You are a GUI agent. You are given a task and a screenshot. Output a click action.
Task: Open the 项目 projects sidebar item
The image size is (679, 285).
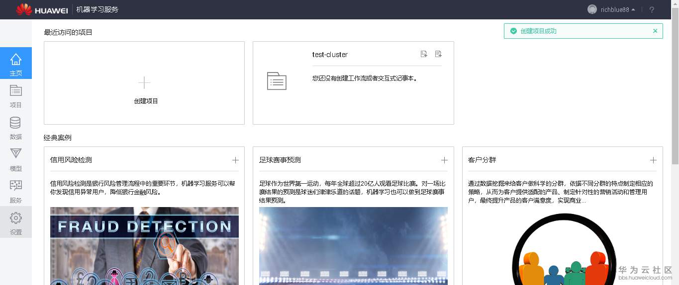(x=16, y=95)
